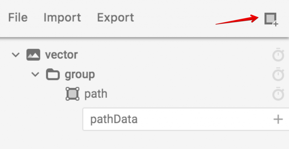Click the path layer shape icon

[72, 94]
